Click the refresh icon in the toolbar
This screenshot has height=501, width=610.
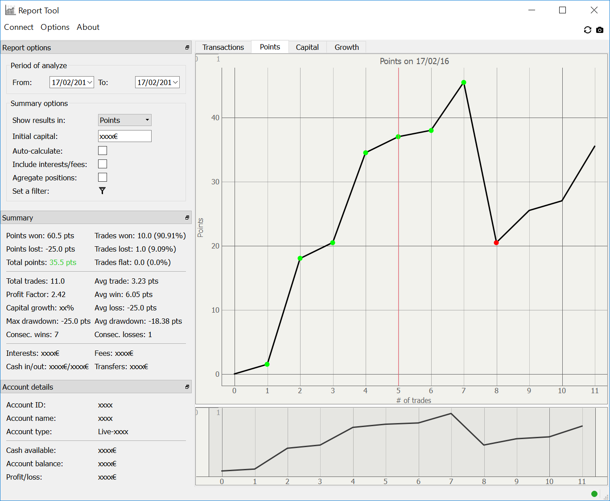point(588,30)
